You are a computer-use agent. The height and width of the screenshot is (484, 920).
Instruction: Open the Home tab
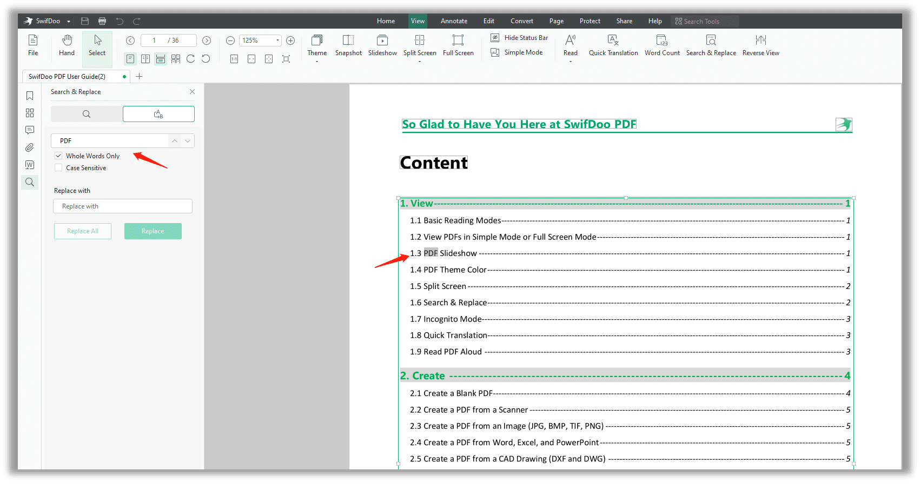click(x=386, y=21)
